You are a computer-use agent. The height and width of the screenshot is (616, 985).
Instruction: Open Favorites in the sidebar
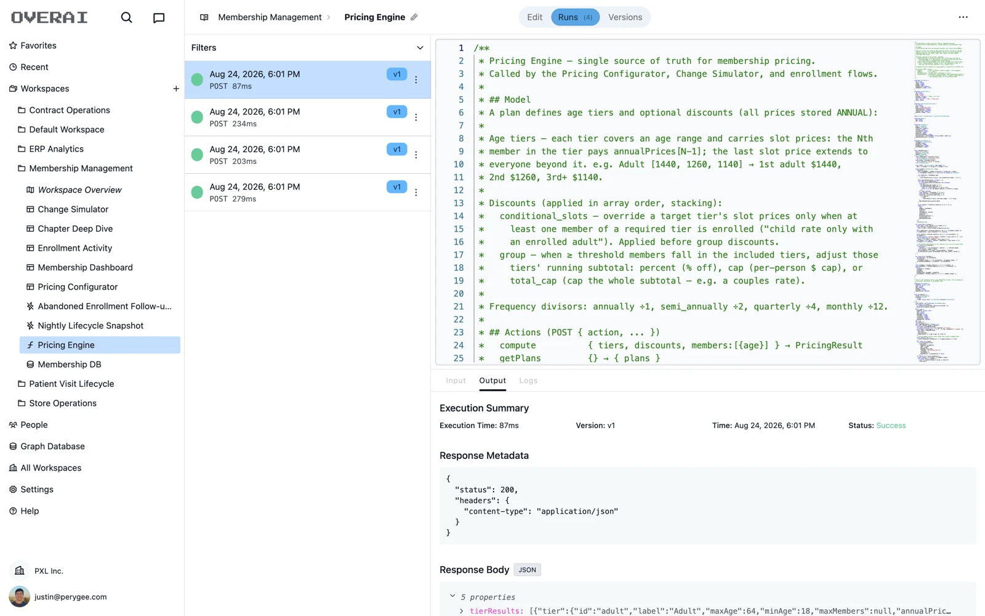[x=38, y=46]
